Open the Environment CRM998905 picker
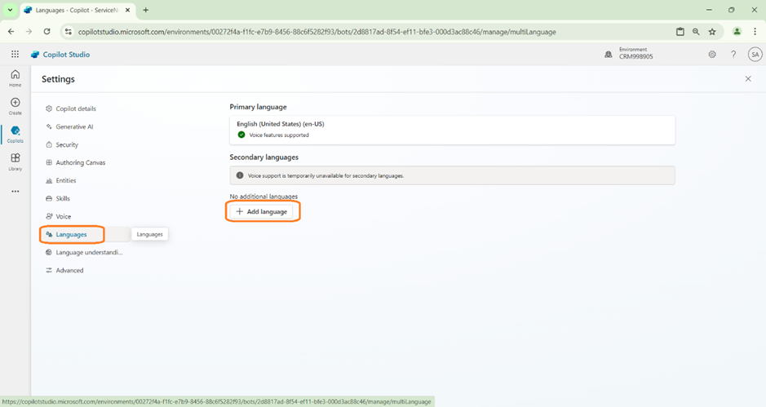This screenshot has width=766, height=407. point(630,54)
